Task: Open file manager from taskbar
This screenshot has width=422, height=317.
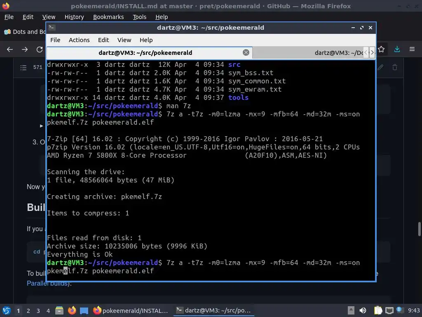Action: (59, 310)
